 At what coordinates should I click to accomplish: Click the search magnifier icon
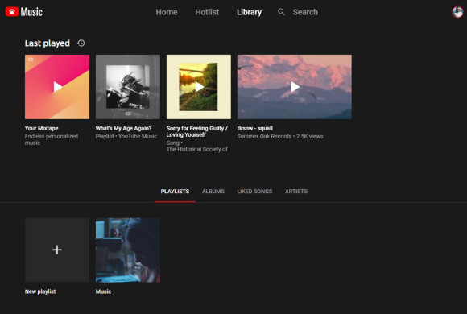click(281, 12)
